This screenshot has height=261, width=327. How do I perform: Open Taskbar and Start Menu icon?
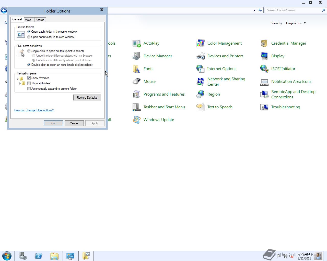tap(137, 107)
